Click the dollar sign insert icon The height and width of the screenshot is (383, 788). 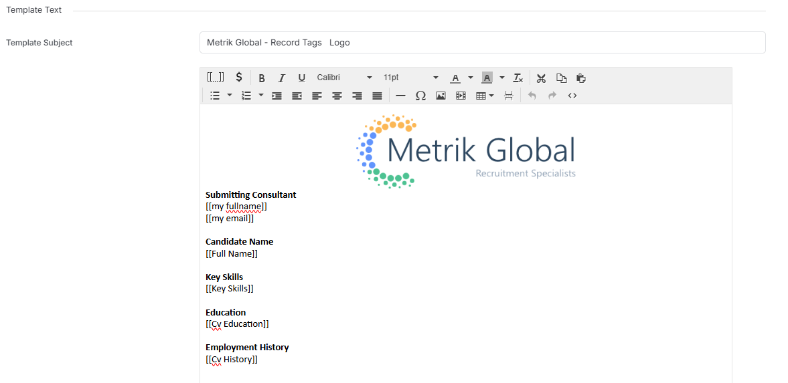pyautogui.click(x=239, y=78)
